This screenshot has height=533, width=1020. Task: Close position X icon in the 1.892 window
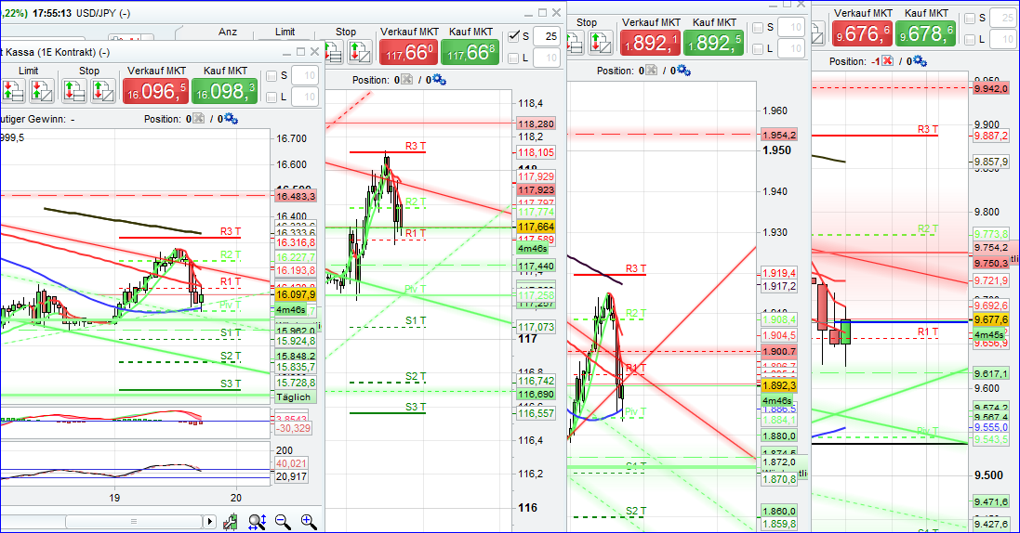tap(651, 71)
